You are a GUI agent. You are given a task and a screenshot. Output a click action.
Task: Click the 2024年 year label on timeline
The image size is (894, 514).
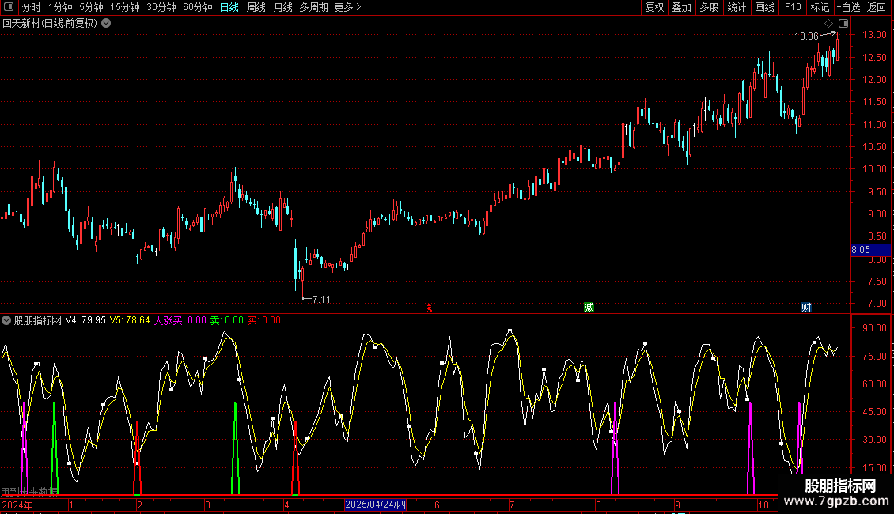point(17,505)
